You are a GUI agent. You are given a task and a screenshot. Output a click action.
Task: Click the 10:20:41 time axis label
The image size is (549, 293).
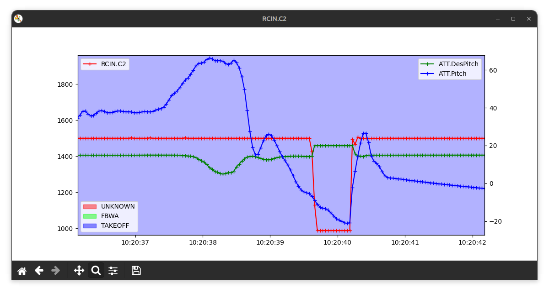(x=405, y=243)
